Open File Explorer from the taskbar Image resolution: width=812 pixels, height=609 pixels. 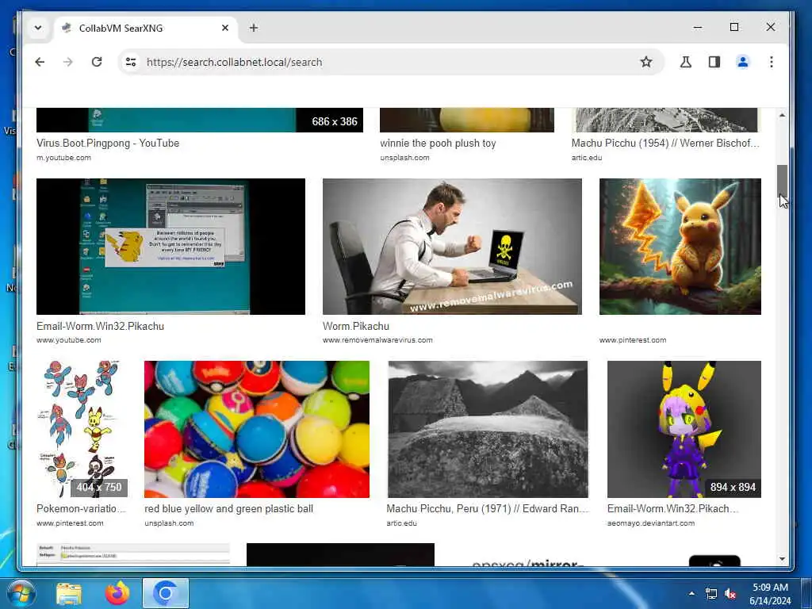pyautogui.click(x=69, y=594)
